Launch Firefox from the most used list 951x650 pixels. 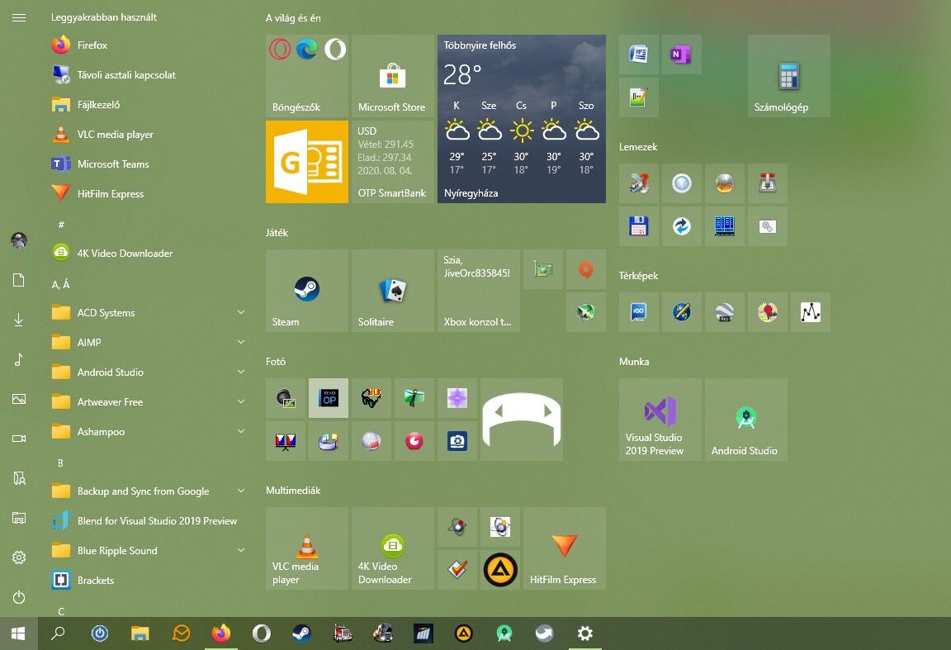(149, 45)
